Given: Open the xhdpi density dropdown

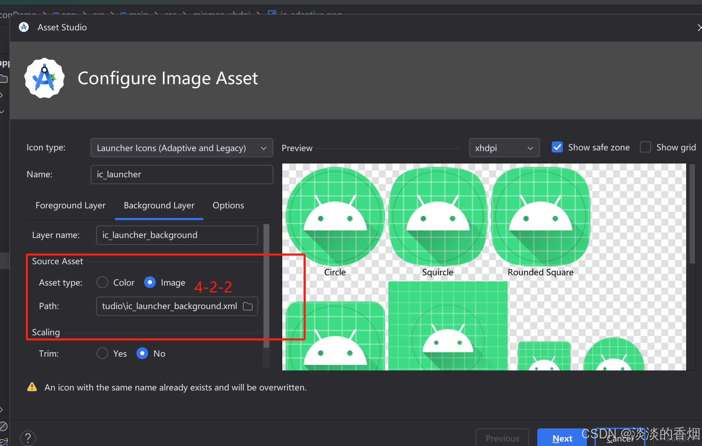Looking at the screenshot, I should point(504,148).
